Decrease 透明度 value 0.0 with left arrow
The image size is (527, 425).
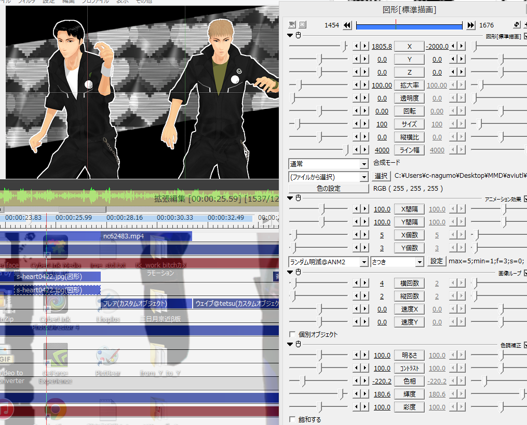coord(357,98)
